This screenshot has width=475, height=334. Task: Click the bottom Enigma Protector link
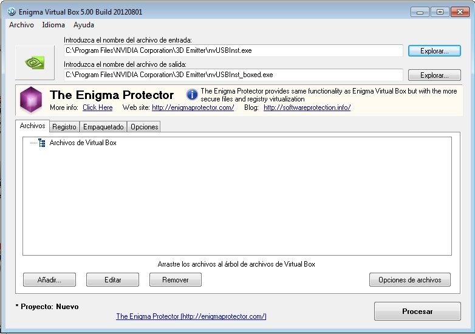[x=191, y=316]
